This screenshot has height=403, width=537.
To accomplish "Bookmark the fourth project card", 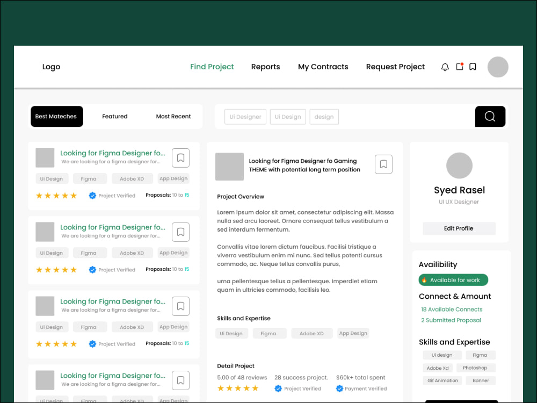I will click(x=180, y=380).
